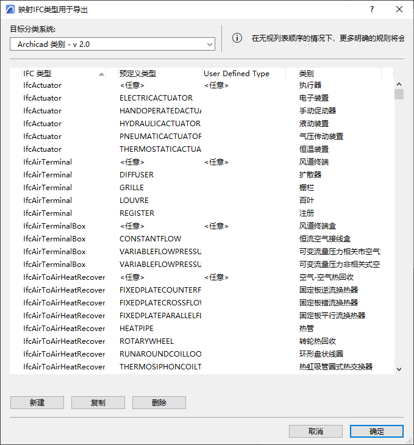This screenshot has height=445, width=414.
Task: Close the IFC mapping dialog
Action: [x=399, y=9]
